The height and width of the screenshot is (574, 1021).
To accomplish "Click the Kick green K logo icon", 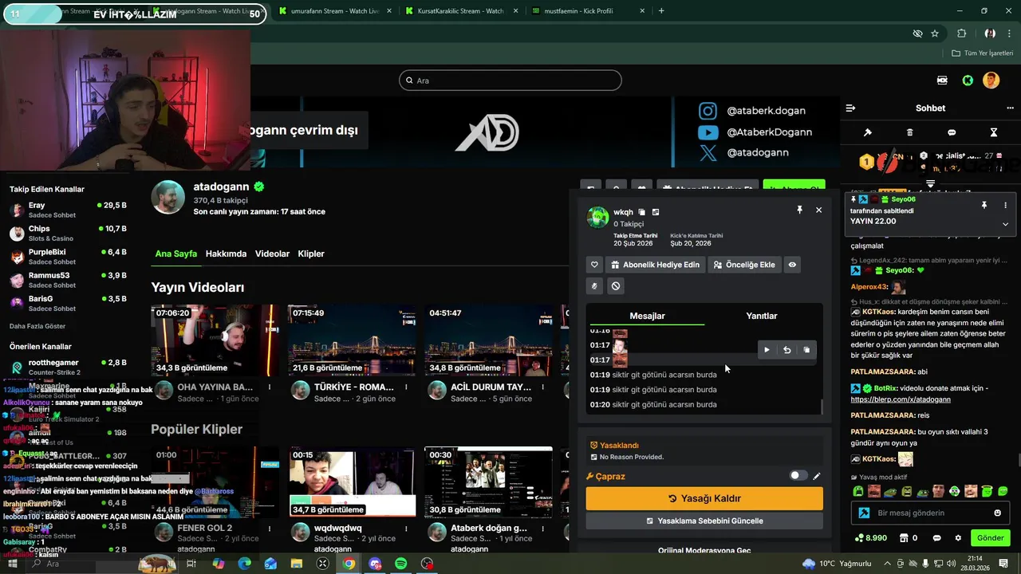I will [x=968, y=81].
